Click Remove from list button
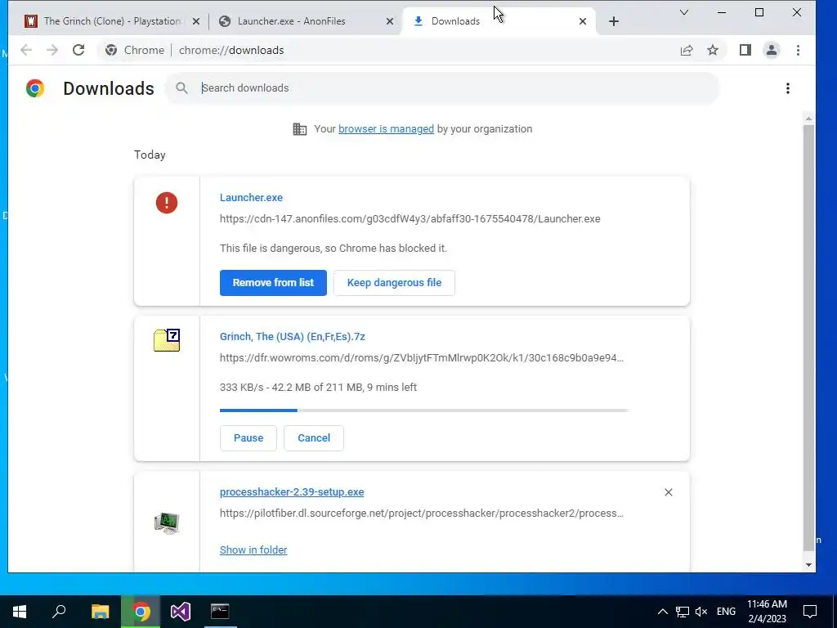 click(273, 283)
